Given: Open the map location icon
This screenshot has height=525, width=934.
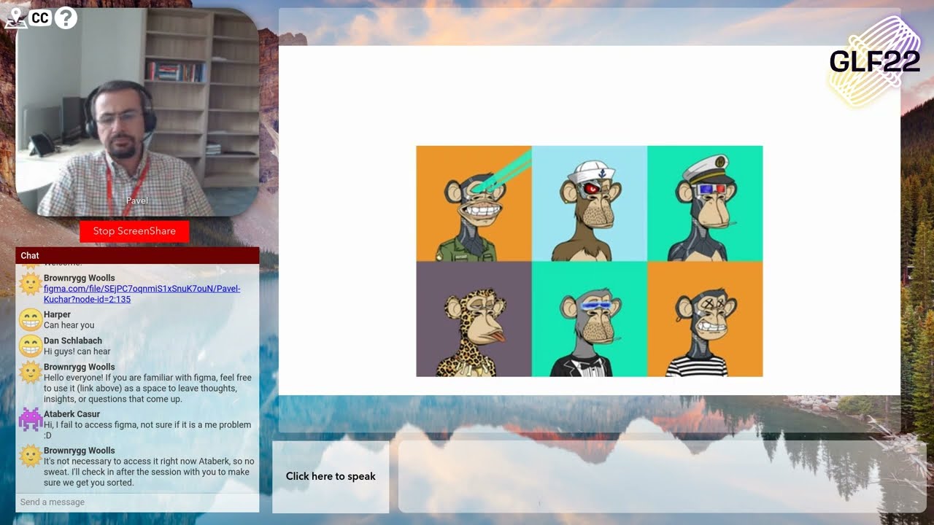Looking at the screenshot, I should (15, 18).
